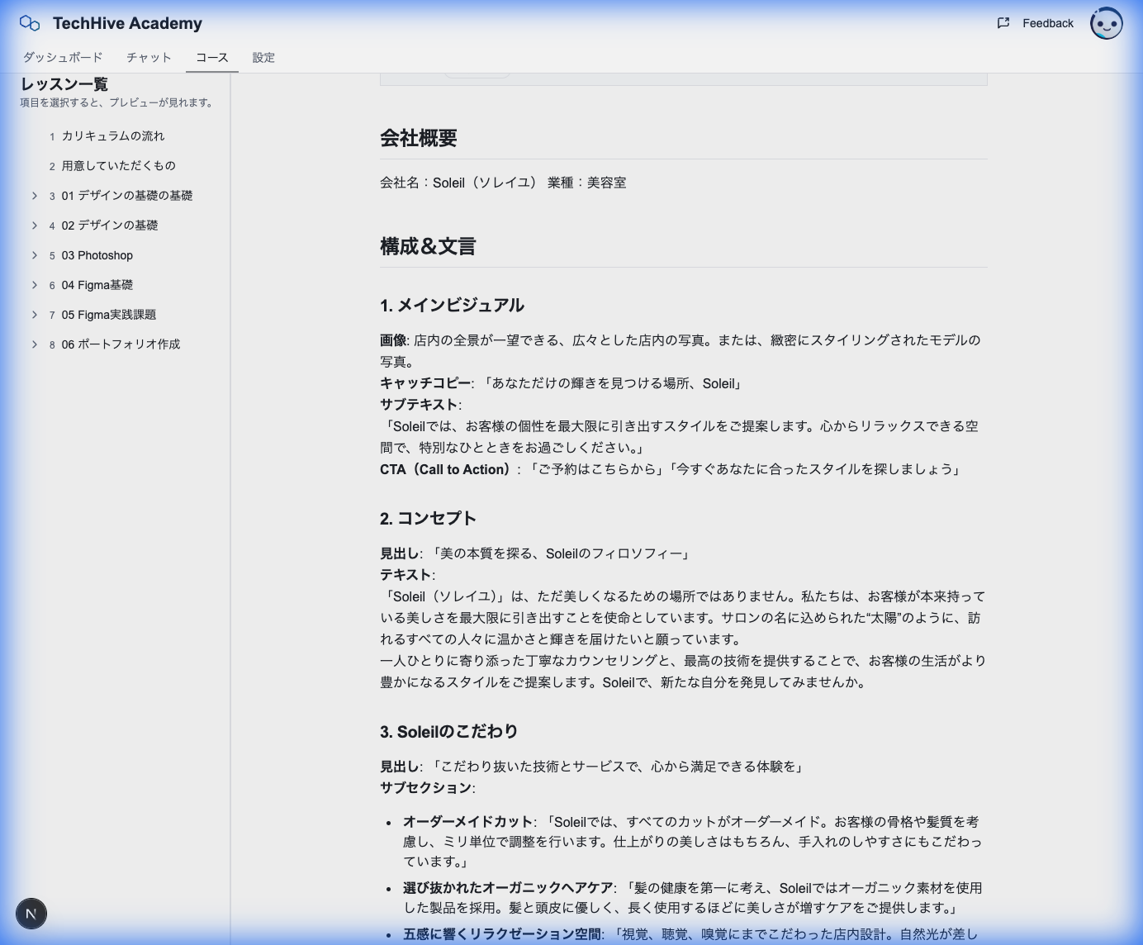Go to the TechHive Academy home title
Image resolution: width=1143 pixels, height=945 pixels.
[x=127, y=23]
